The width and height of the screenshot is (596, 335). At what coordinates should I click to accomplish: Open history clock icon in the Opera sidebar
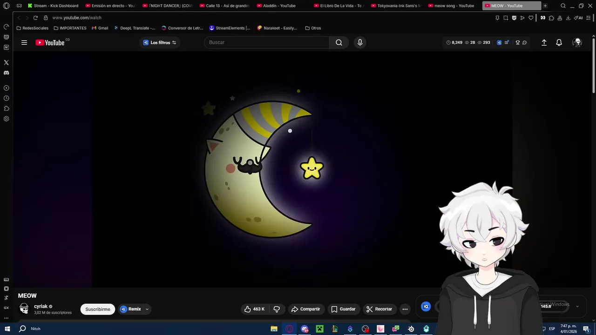pos(6,98)
